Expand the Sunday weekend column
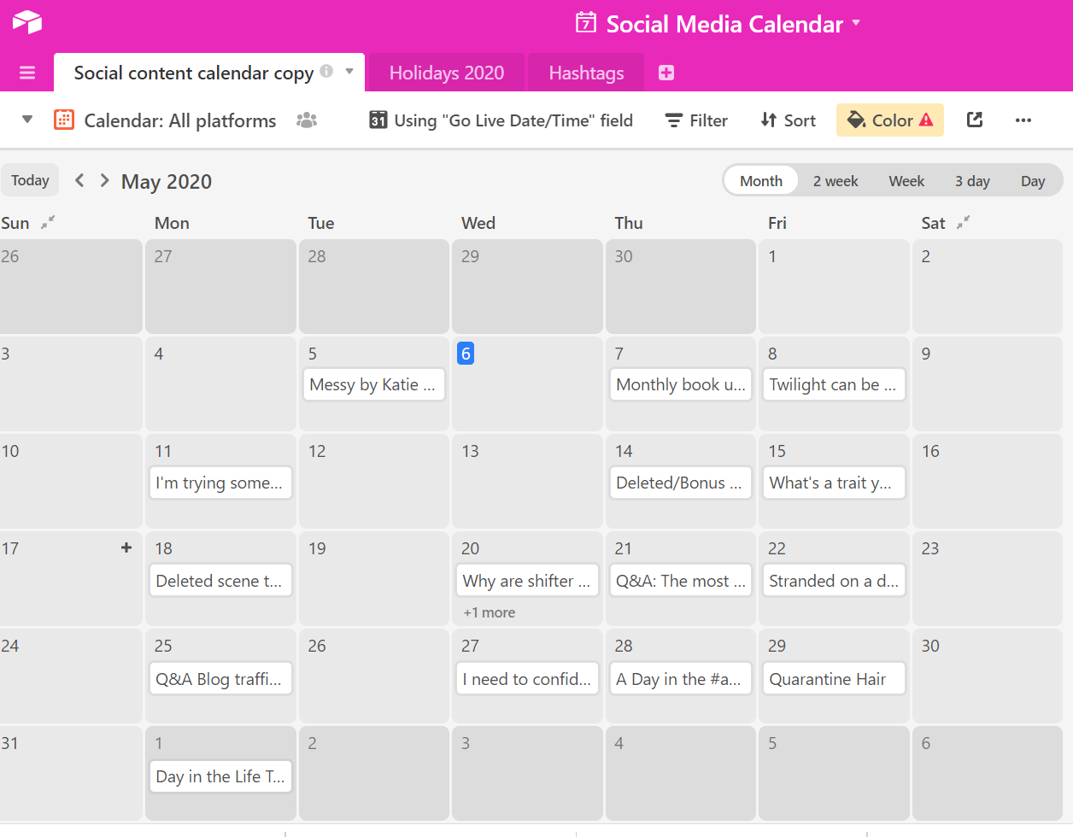 (x=48, y=222)
